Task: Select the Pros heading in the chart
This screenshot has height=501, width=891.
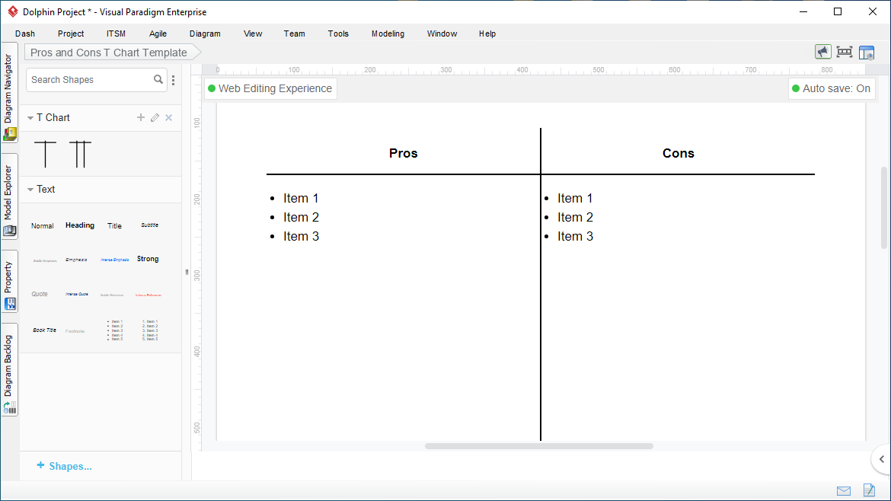Action: coord(404,153)
